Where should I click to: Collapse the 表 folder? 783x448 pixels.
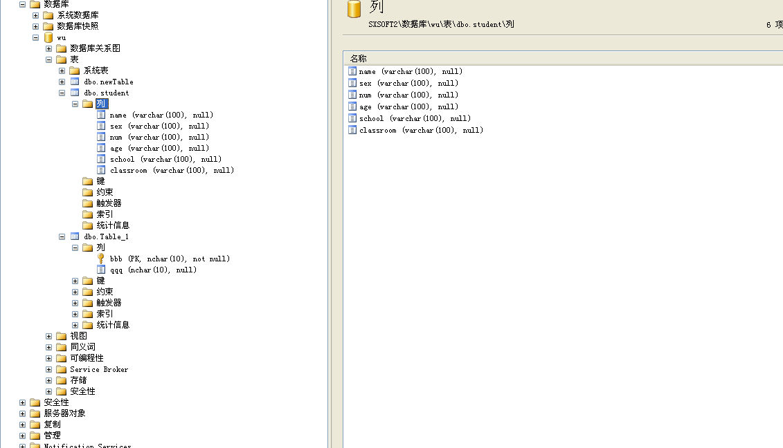click(48, 59)
